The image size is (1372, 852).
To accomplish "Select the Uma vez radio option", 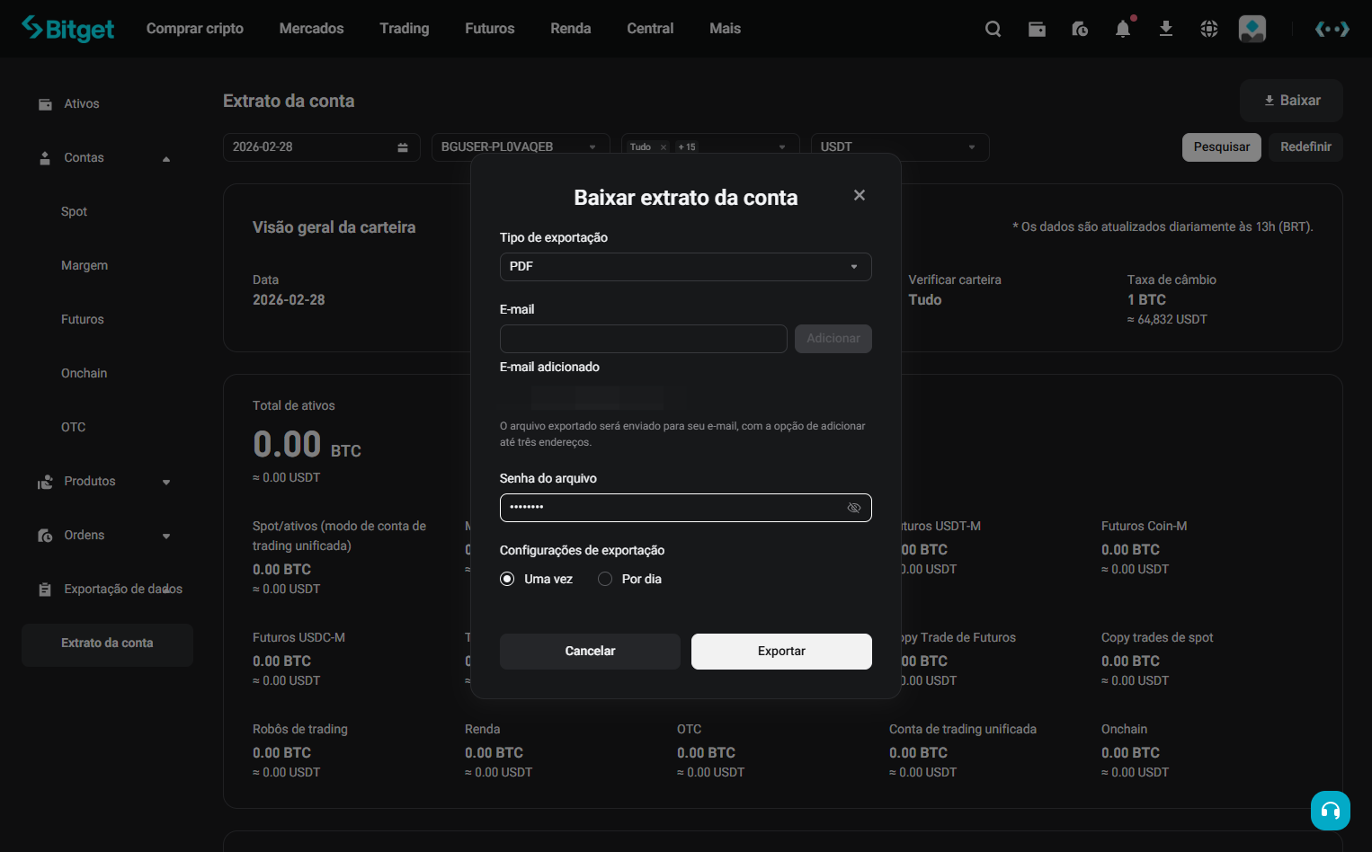I will click(507, 579).
